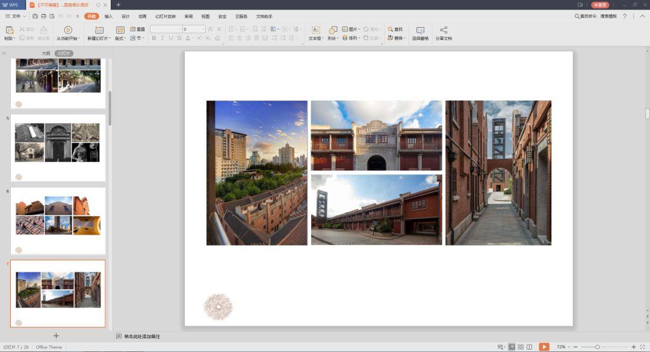The height and width of the screenshot is (352, 650).
Task: Open the Arrange options
Action: pos(351,38)
